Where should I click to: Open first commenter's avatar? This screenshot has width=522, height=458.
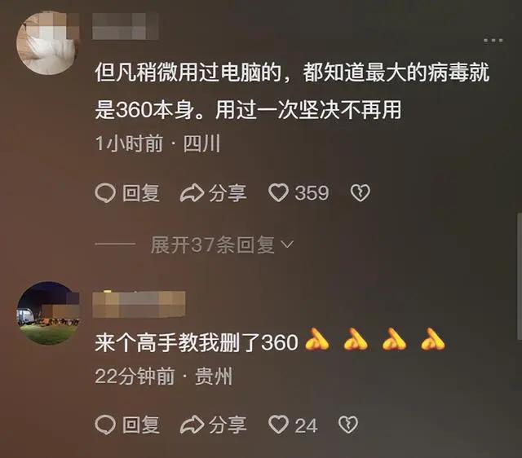(x=48, y=43)
